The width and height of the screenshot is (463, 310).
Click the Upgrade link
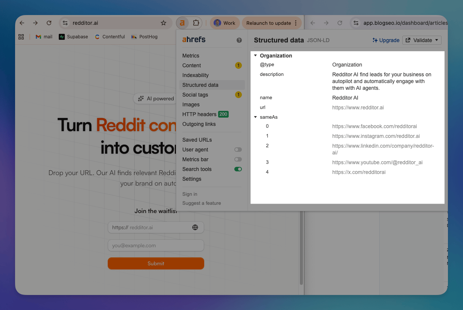coord(386,40)
